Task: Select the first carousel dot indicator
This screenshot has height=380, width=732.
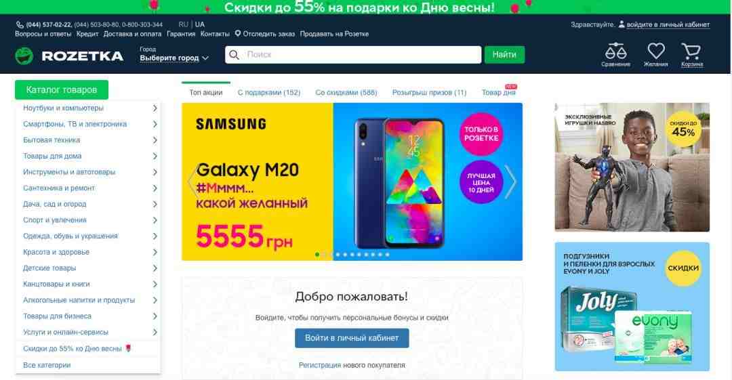Action: click(x=317, y=255)
